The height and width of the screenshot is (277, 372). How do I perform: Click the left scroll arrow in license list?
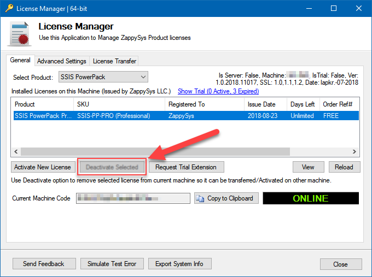pyautogui.click(x=16, y=151)
